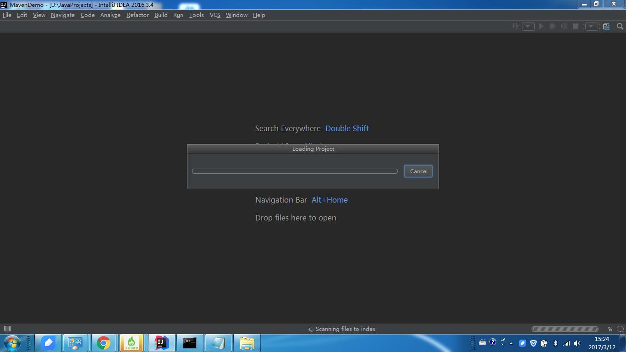Click the Make Project binary icon
Screen dimensions: 626x352
point(516,26)
